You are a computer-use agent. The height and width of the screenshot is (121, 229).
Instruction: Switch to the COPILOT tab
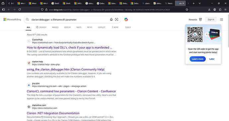(102, 27)
